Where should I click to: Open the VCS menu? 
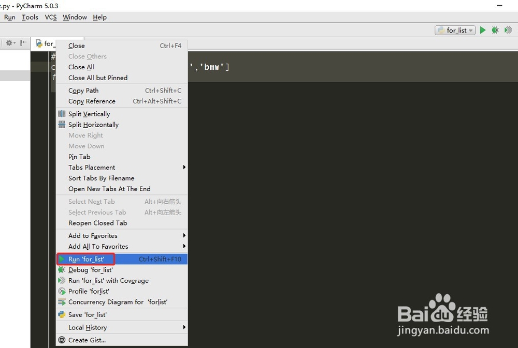(x=51, y=17)
